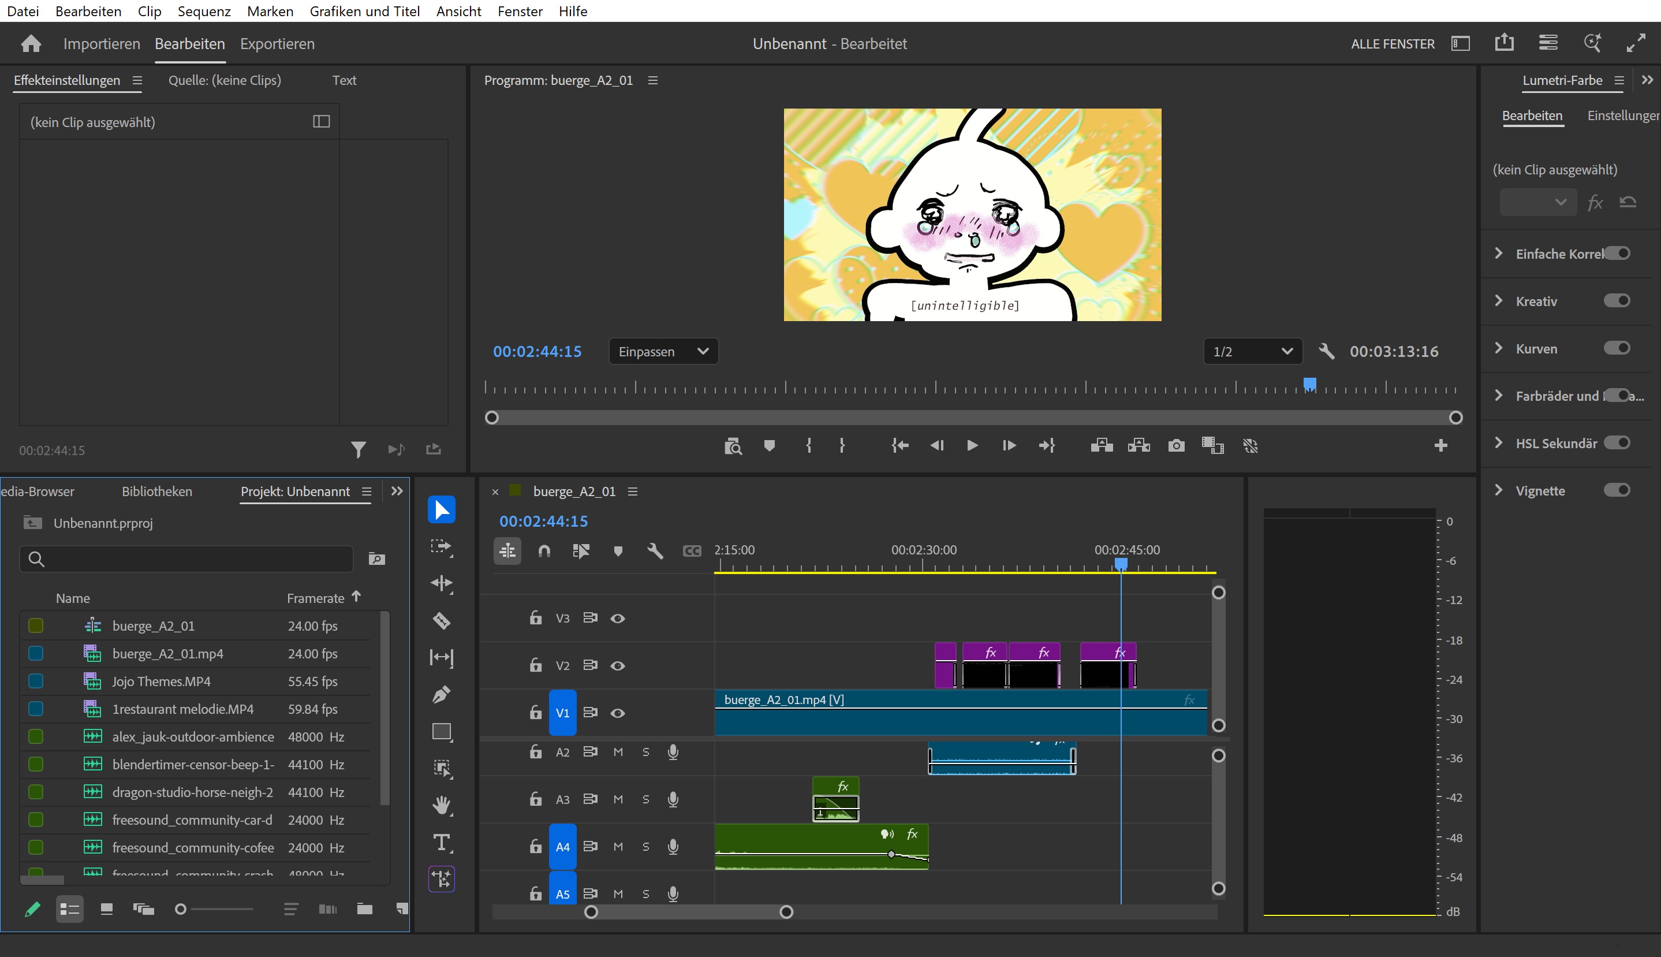Hide the V2 track with its eye icon
The height and width of the screenshot is (957, 1661).
tap(618, 665)
